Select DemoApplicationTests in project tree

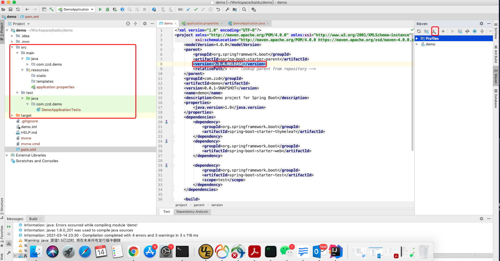pyautogui.click(x=61, y=110)
